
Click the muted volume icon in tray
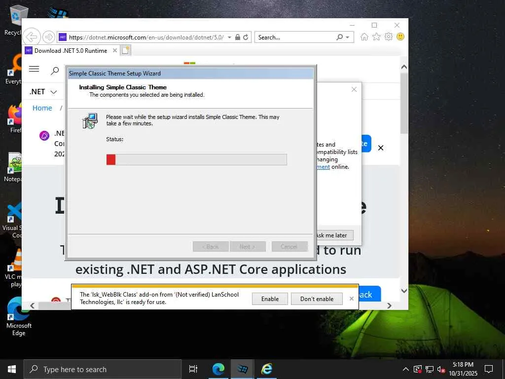coord(441,369)
